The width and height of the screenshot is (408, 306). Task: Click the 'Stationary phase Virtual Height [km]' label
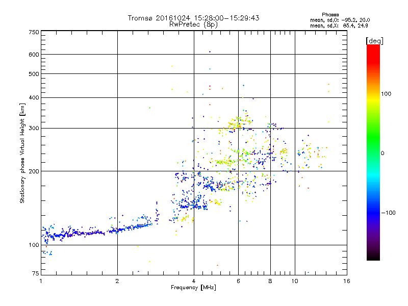point(22,153)
